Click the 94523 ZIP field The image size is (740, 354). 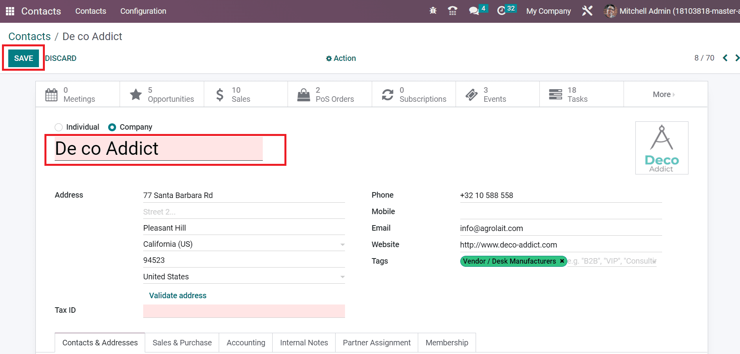(244, 260)
